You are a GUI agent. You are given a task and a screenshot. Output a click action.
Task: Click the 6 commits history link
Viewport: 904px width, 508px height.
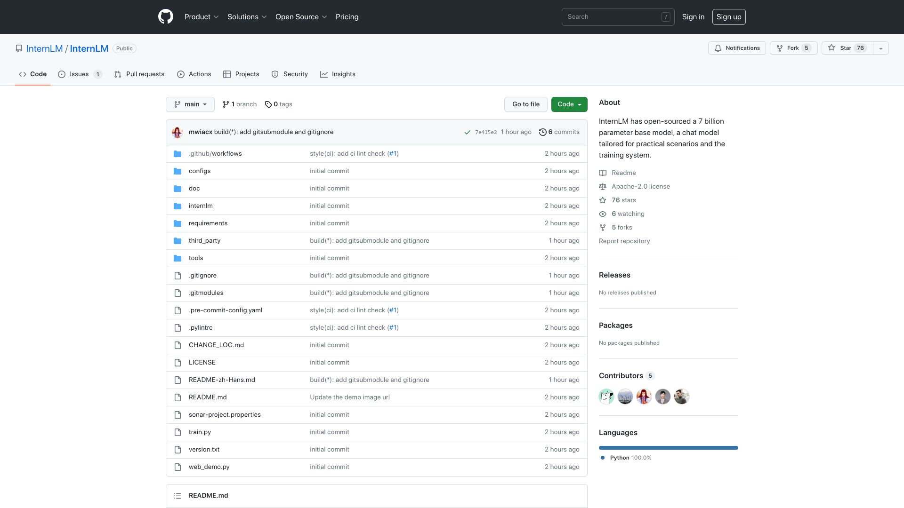point(559,132)
